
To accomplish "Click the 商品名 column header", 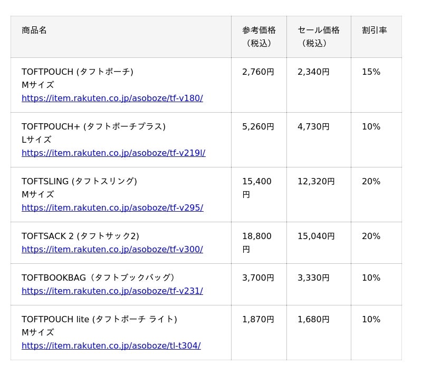I will (34, 30).
